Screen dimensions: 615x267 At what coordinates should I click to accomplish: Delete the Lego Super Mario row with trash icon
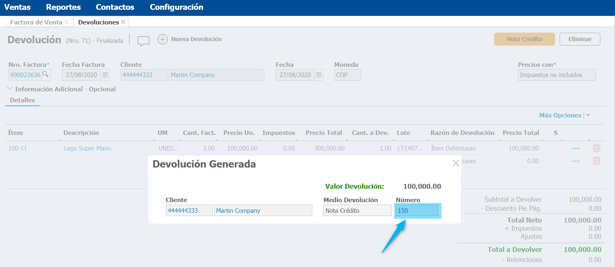(x=596, y=148)
